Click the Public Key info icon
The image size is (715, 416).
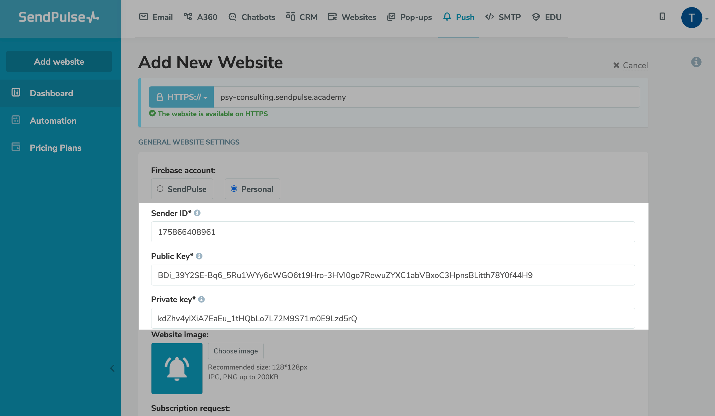point(199,256)
